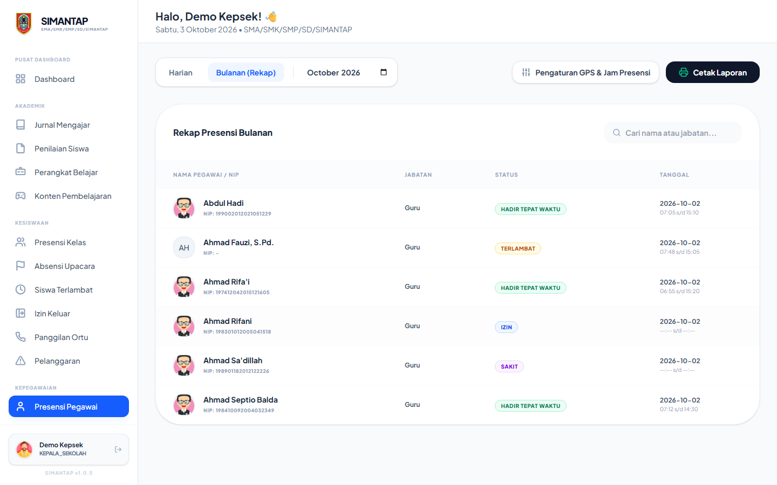Image resolution: width=777 pixels, height=485 pixels.
Task: Click the Izin Keluar door icon
Action: point(21,314)
